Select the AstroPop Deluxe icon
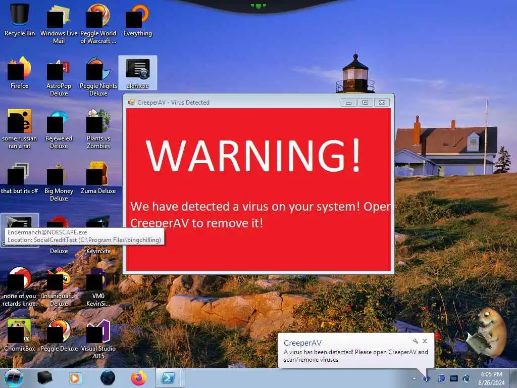Viewport: 517px width, 388px height. [x=59, y=77]
